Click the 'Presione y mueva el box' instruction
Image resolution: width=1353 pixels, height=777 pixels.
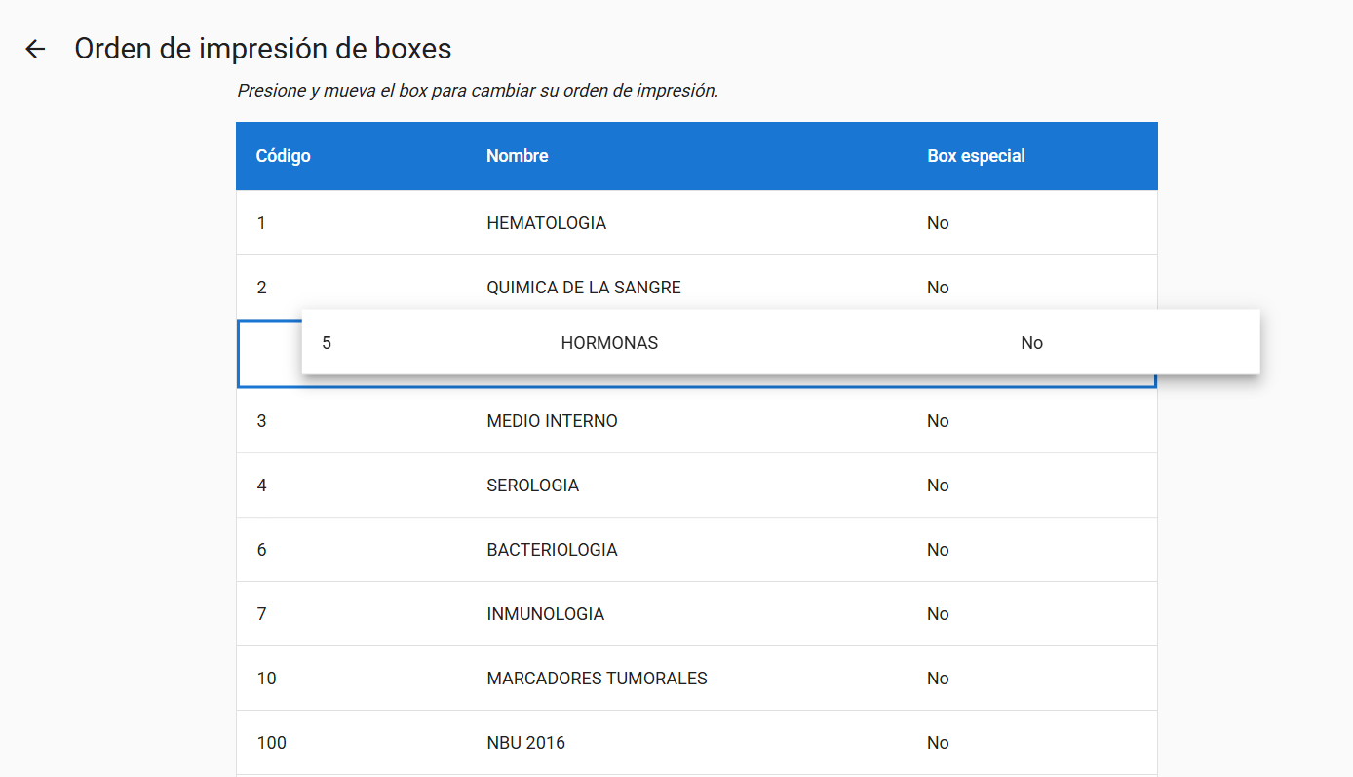click(478, 91)
